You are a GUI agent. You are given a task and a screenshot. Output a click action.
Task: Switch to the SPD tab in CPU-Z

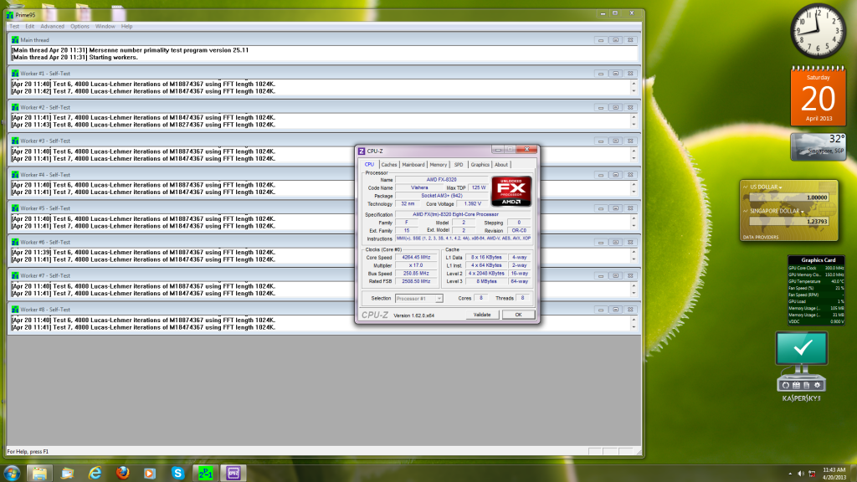(457, 165)
